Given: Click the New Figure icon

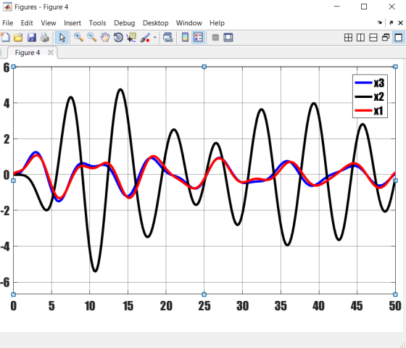Looking at the screenshot, I should click(5, 38).
